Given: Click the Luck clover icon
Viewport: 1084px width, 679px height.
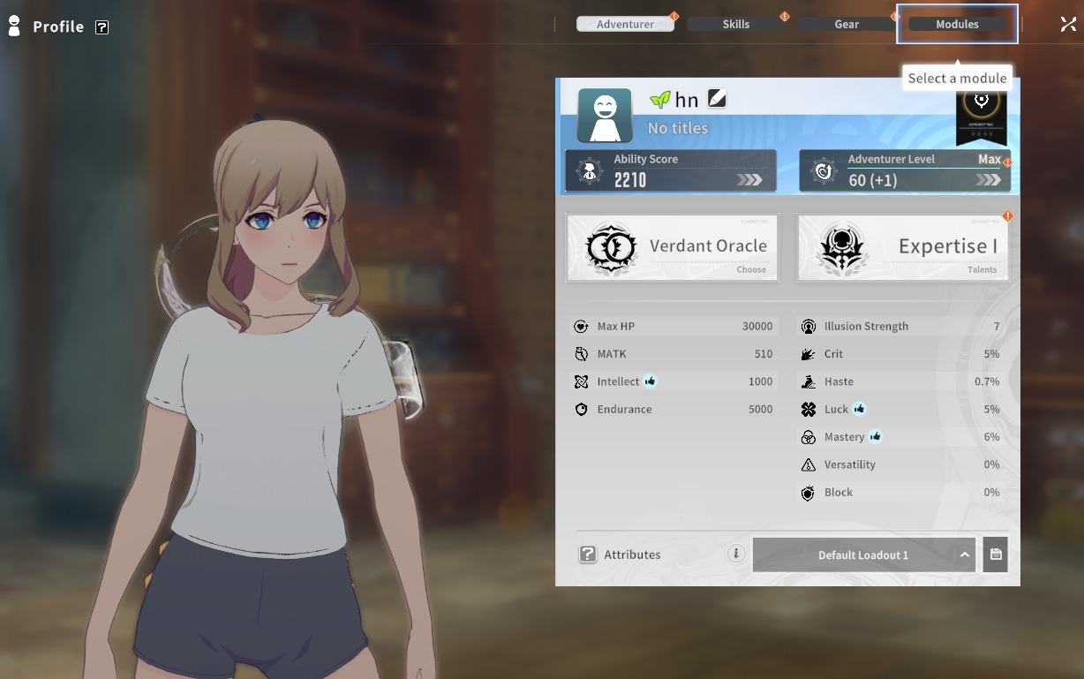Looking at the screenshot, I should click(x=808, y=410).
